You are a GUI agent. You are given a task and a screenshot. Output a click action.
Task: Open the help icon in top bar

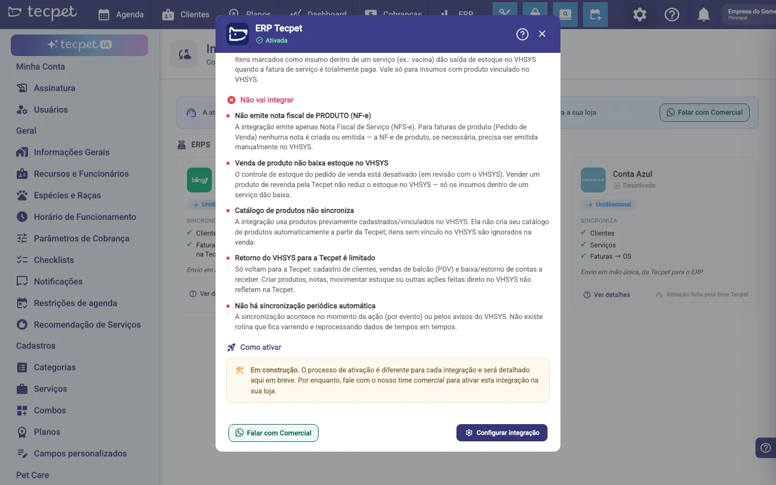[672, 15]
